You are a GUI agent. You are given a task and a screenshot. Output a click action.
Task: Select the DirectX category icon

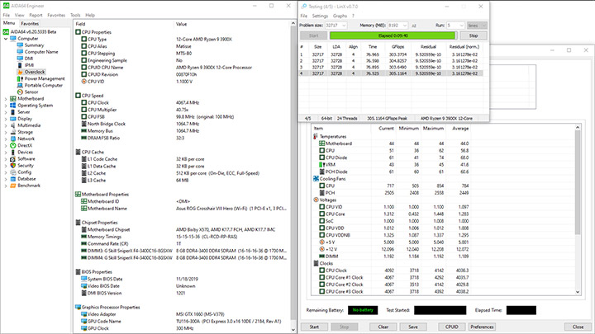pyautogui.click(x=12, y=147)
